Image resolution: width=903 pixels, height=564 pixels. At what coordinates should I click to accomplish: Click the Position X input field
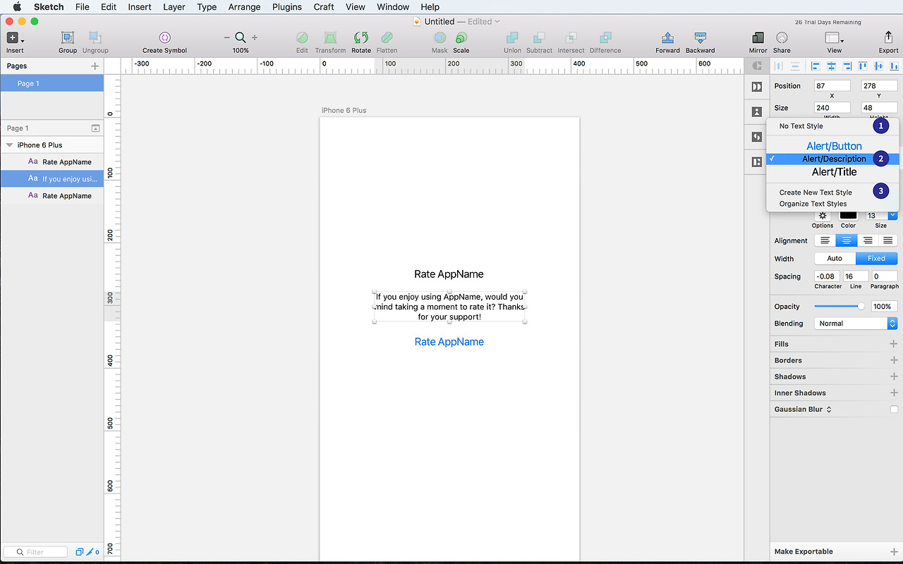click(832, 86)
